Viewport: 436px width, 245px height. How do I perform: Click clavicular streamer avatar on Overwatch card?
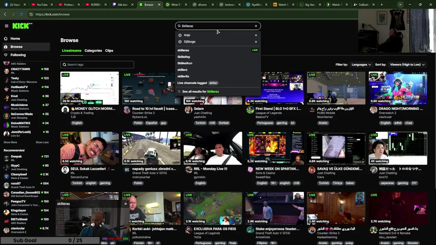pyautogui.click(x=374, y=110)
